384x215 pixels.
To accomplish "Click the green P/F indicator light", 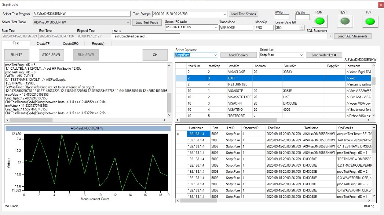I will tap(370, 22).
